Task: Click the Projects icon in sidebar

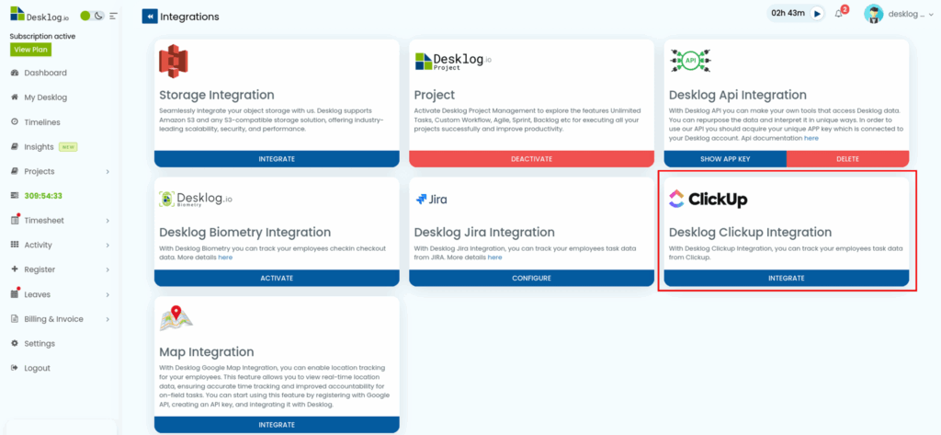Action: [15, 171]
